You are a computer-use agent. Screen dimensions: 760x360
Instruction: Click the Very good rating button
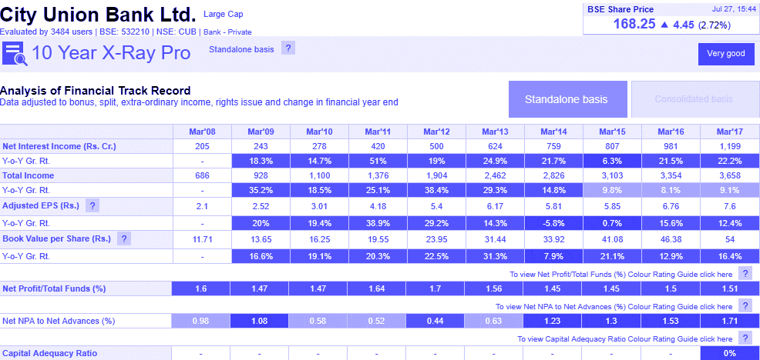pyautogui.click(x=726, y=54)
